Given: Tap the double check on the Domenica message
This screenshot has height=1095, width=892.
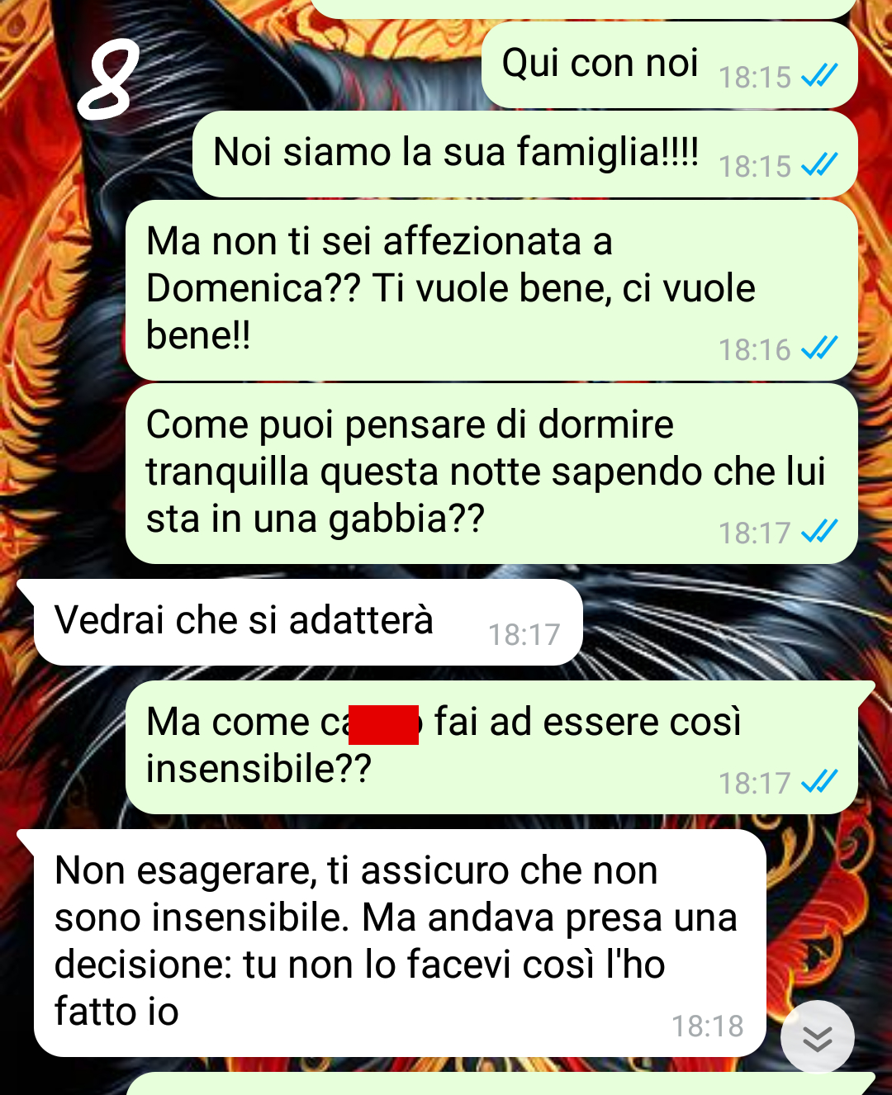Looking at the screenshot, I should pyautogui.click(x=819, y=348).
